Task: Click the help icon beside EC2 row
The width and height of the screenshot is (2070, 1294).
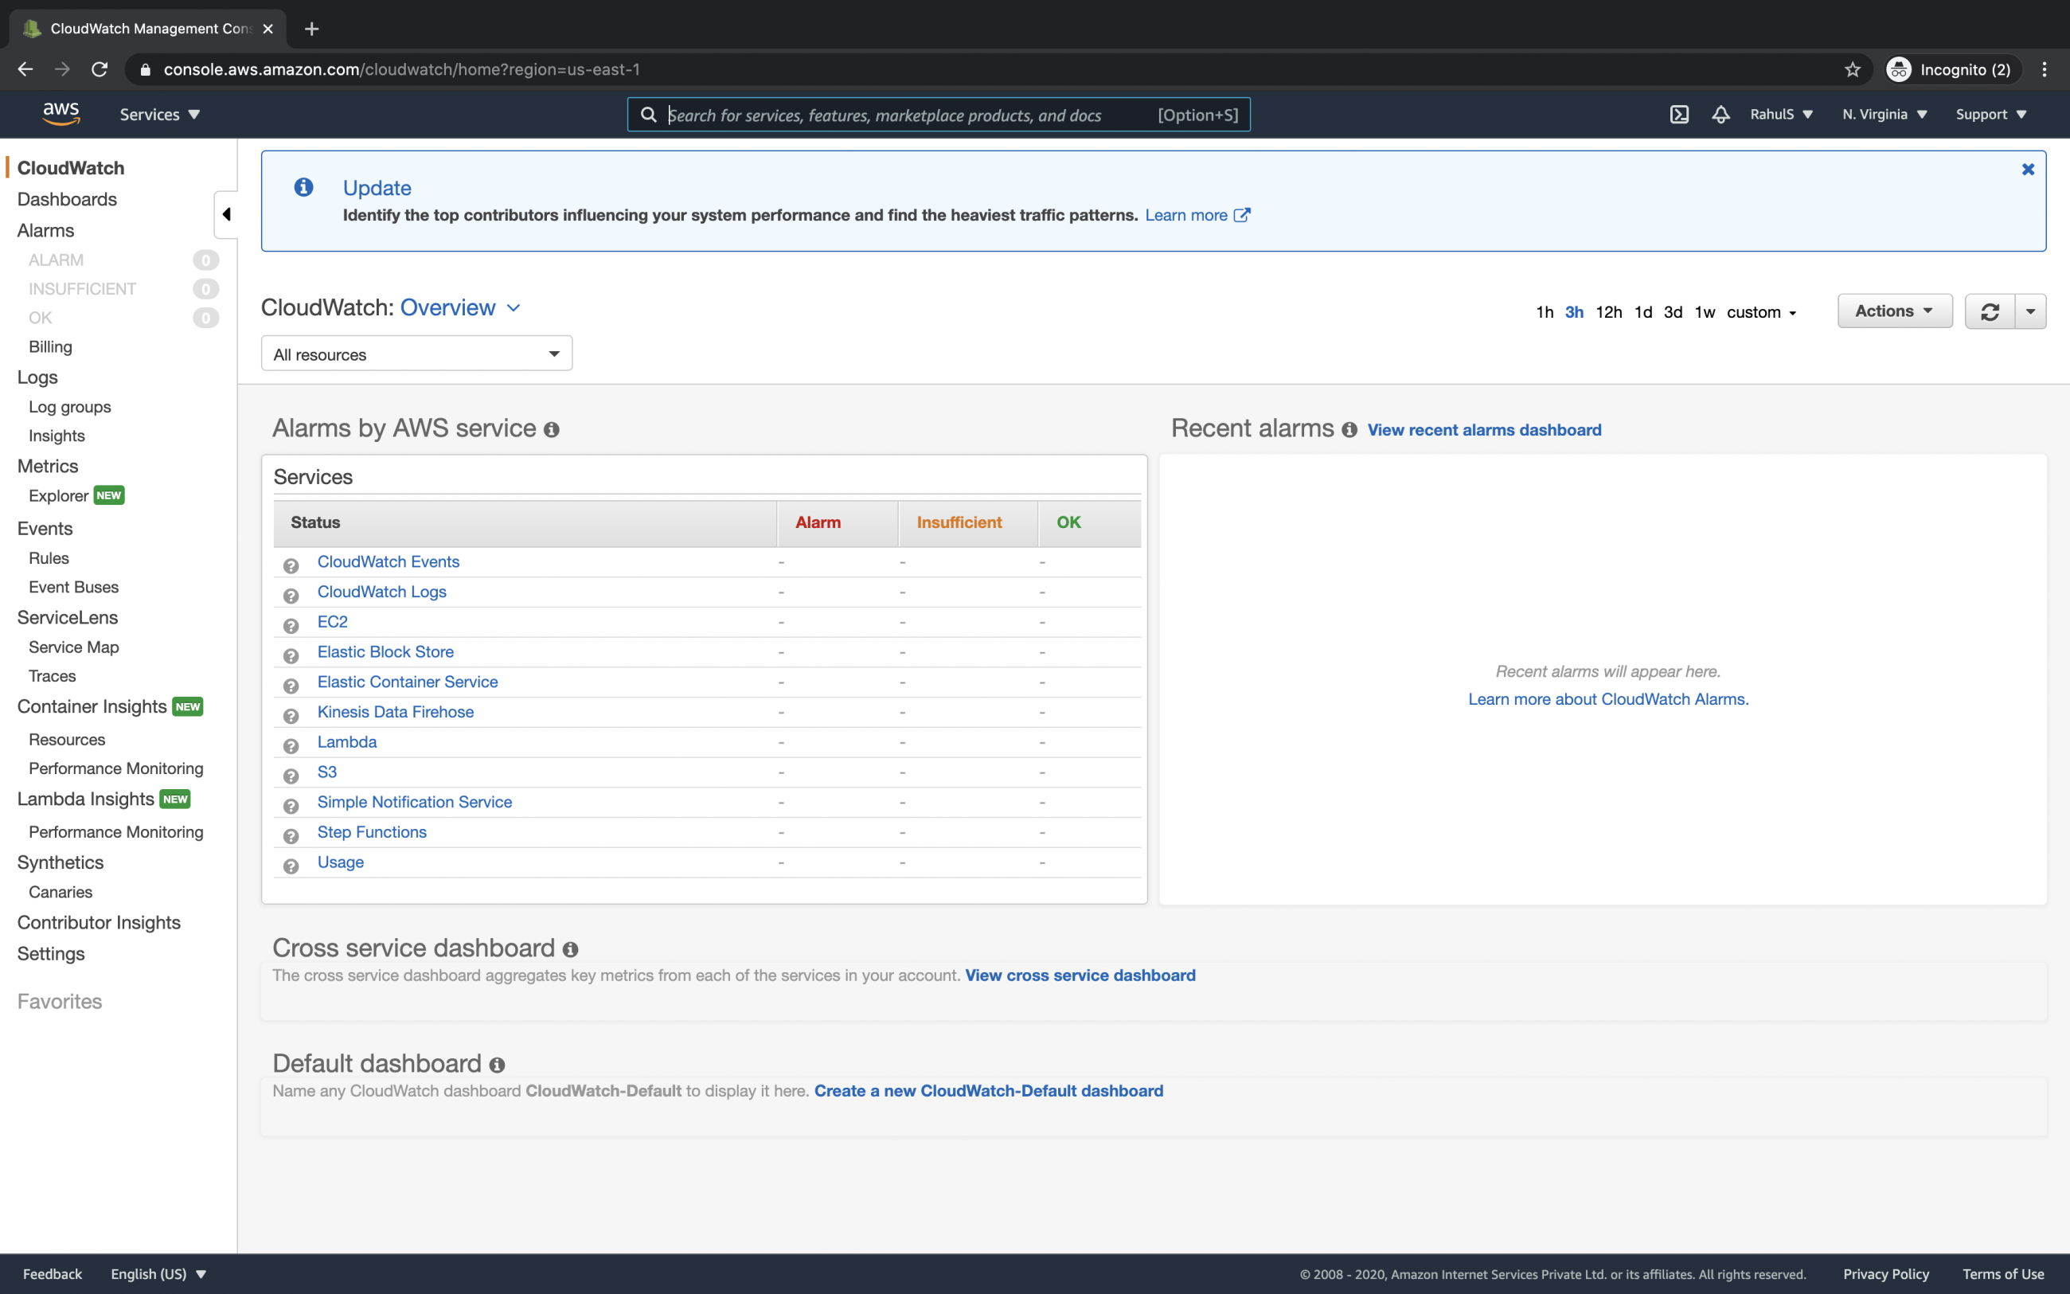Action: (x=291, y=626)
